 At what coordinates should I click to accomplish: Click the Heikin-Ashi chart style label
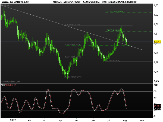click(7, 5)
